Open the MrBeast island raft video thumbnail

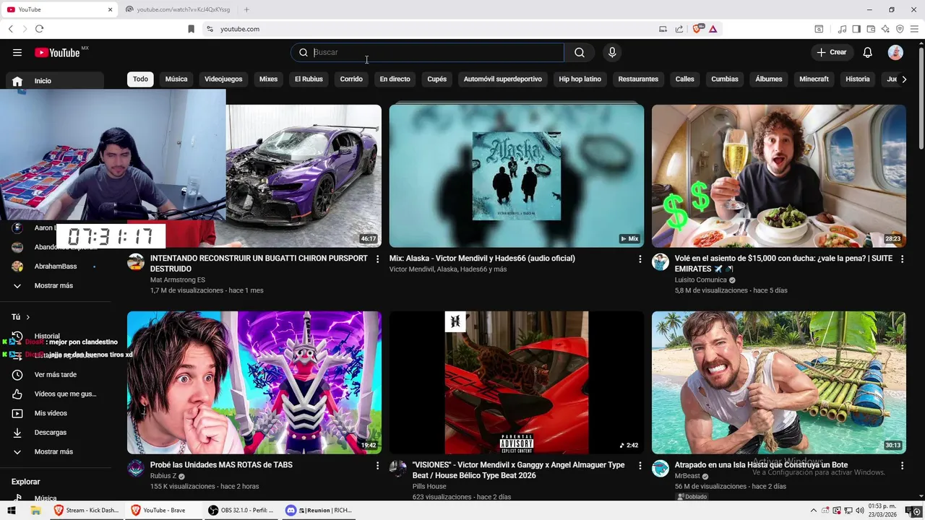[778, 382]
